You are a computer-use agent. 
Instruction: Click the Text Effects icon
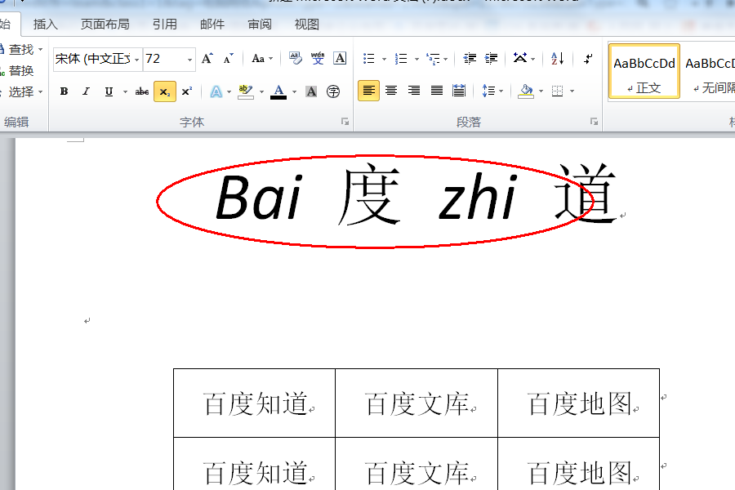click(x=216, y=91)
